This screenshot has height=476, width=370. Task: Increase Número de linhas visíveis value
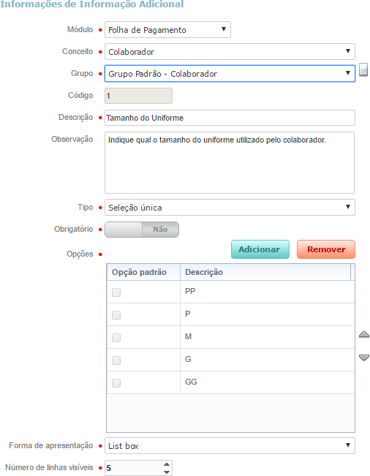[x=167, y=464]
